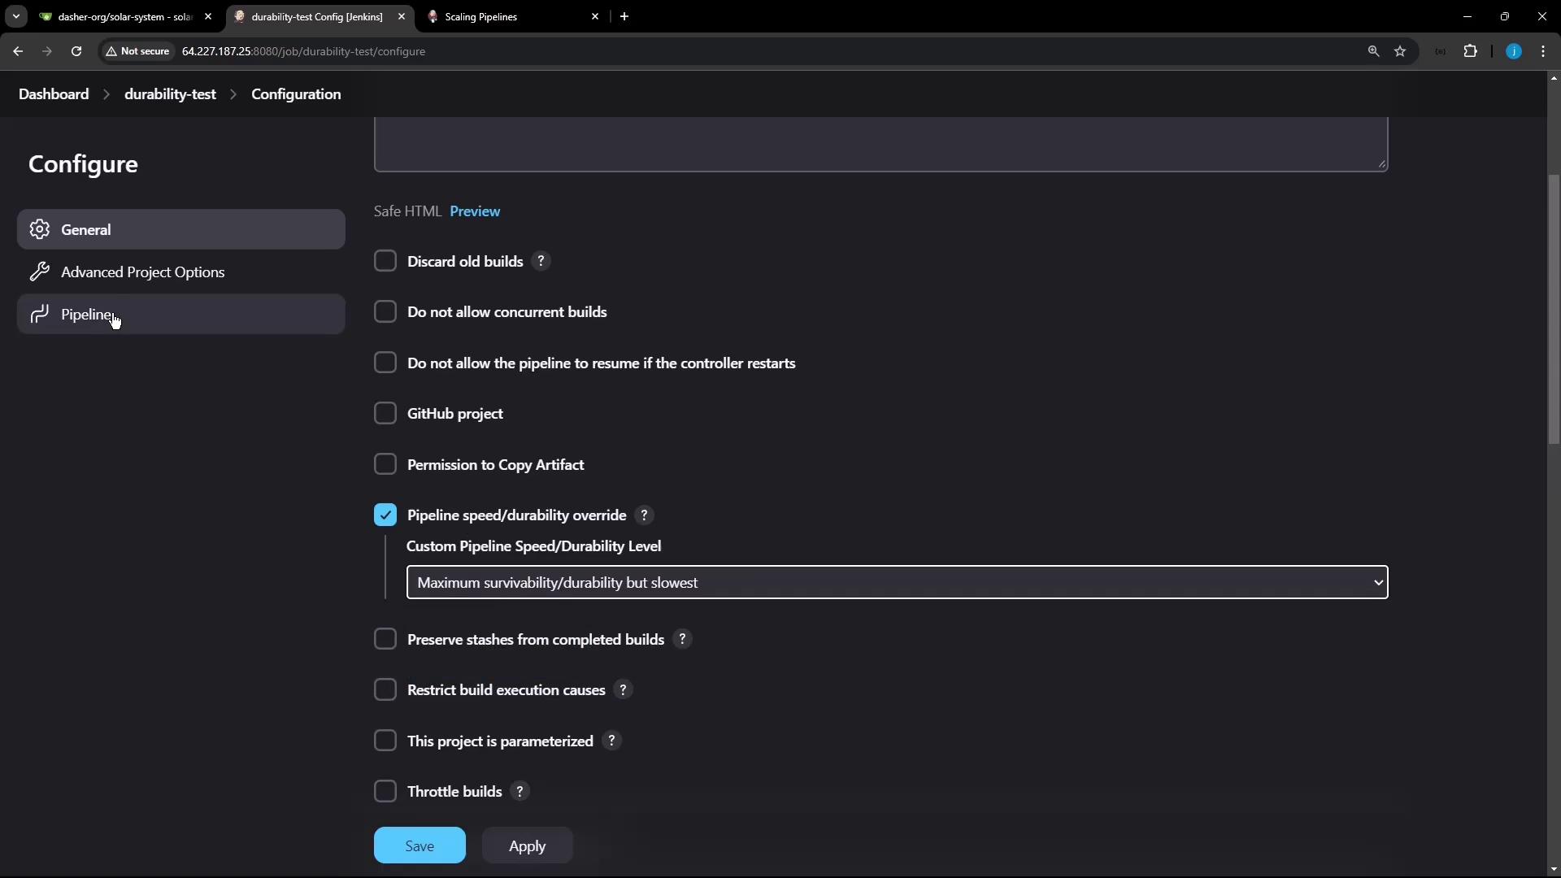The width and height of the screenshot is (1561, 878).
Task: Select General section in Configure sidebar
Action: [180, 229]
